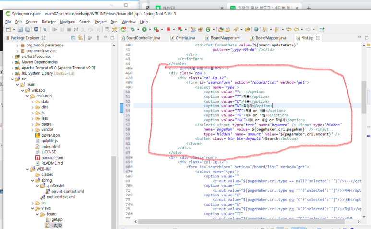Toggle code folding marker at line 48
The height and width of the screenshot is (229, 371).
(132, 82)
